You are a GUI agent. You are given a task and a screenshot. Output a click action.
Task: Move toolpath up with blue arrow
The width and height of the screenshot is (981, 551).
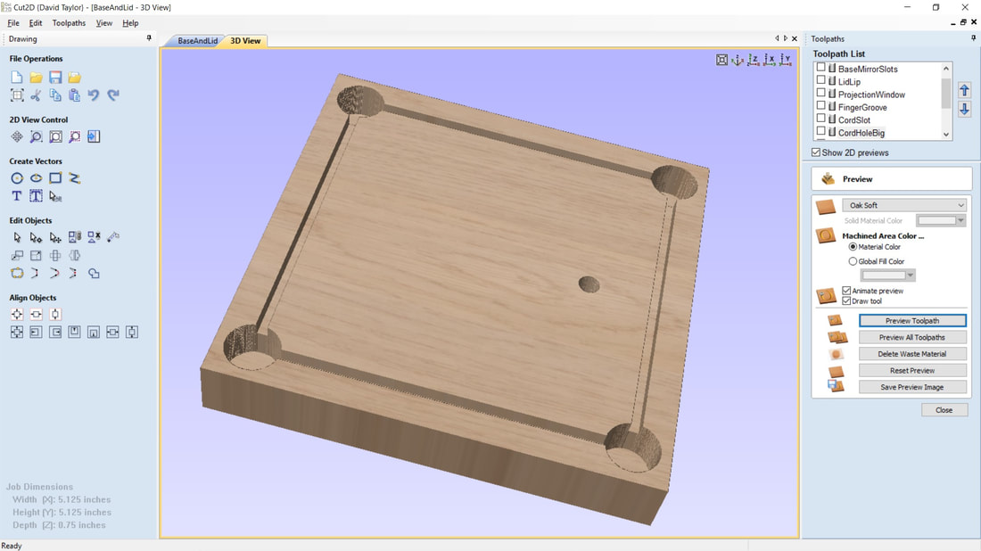pos(964,90)
